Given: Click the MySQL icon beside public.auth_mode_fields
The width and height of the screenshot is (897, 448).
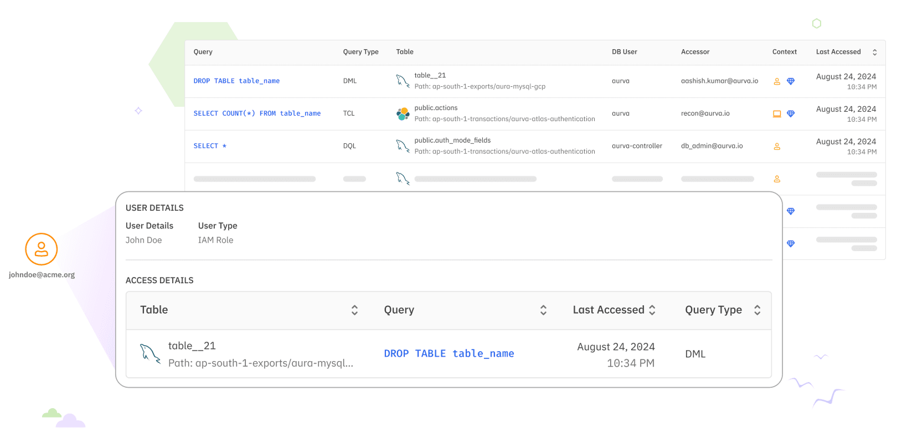Looking at the screenshot, I should pyautogui.click(x=403, y=146).
